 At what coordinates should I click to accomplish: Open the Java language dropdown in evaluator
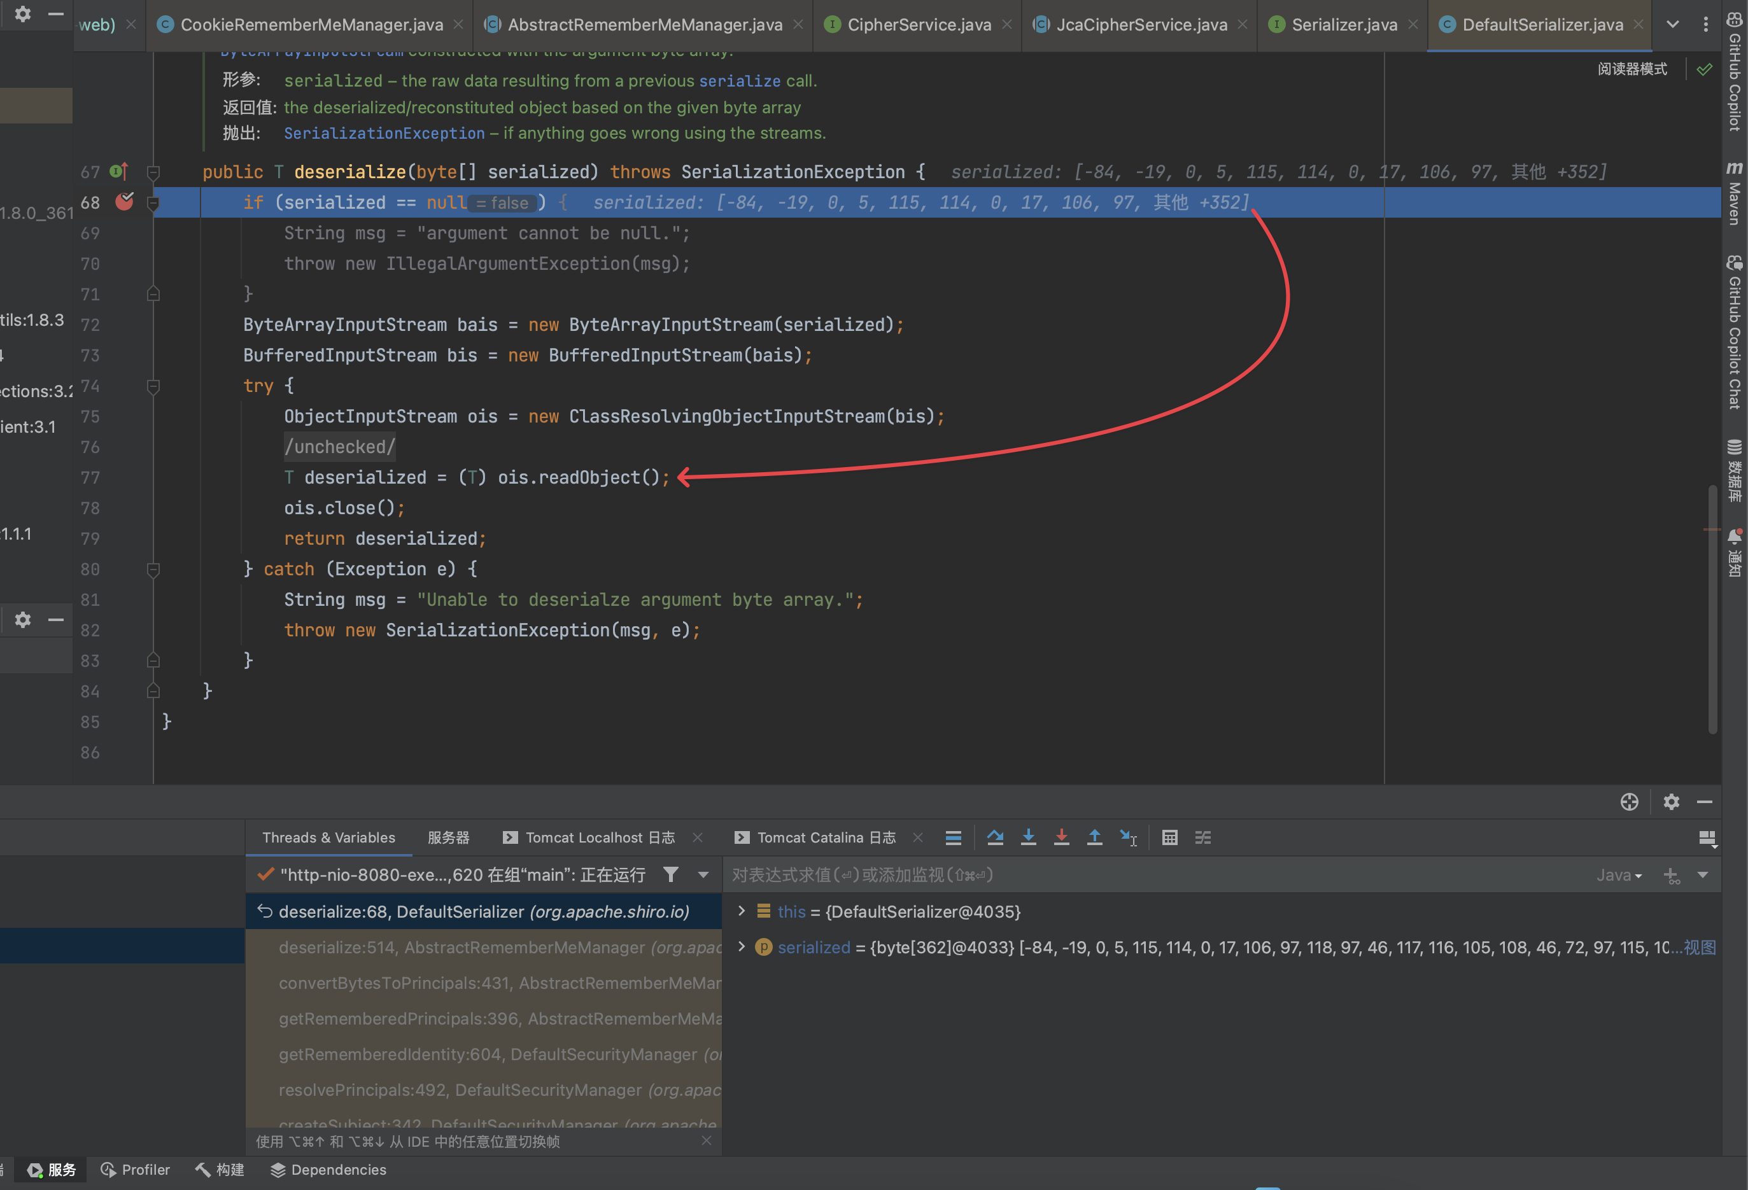click(x=1619, y=875)
